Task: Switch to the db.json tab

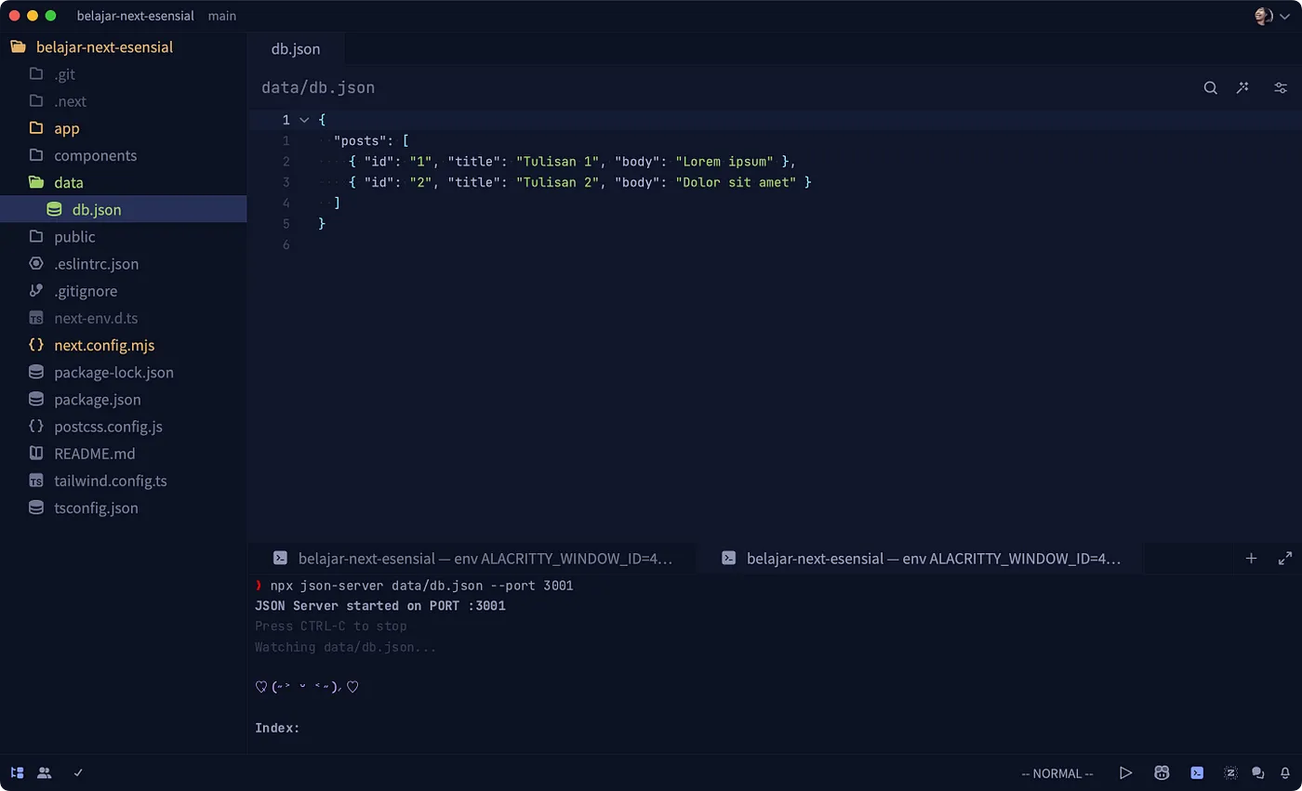Action: (x=296, y=48)
